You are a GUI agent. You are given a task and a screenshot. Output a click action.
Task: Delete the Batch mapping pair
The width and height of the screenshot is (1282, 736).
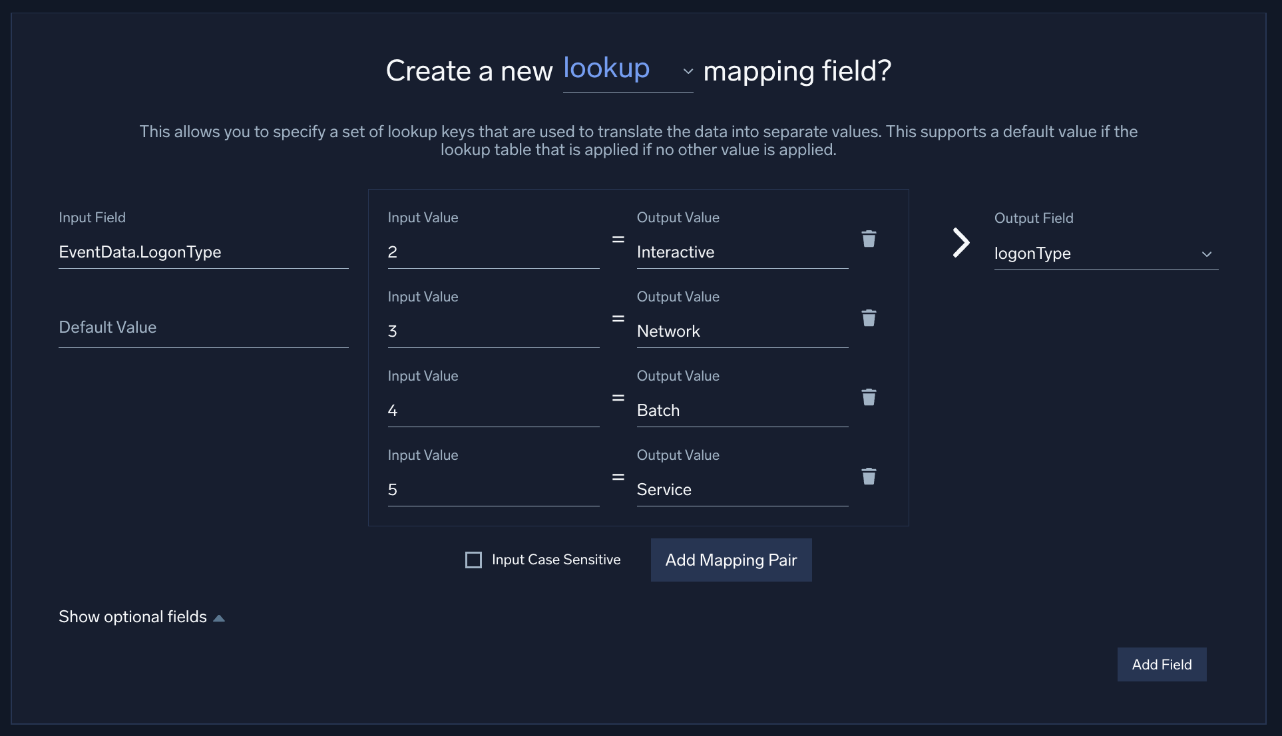click(x=869, y=397)
